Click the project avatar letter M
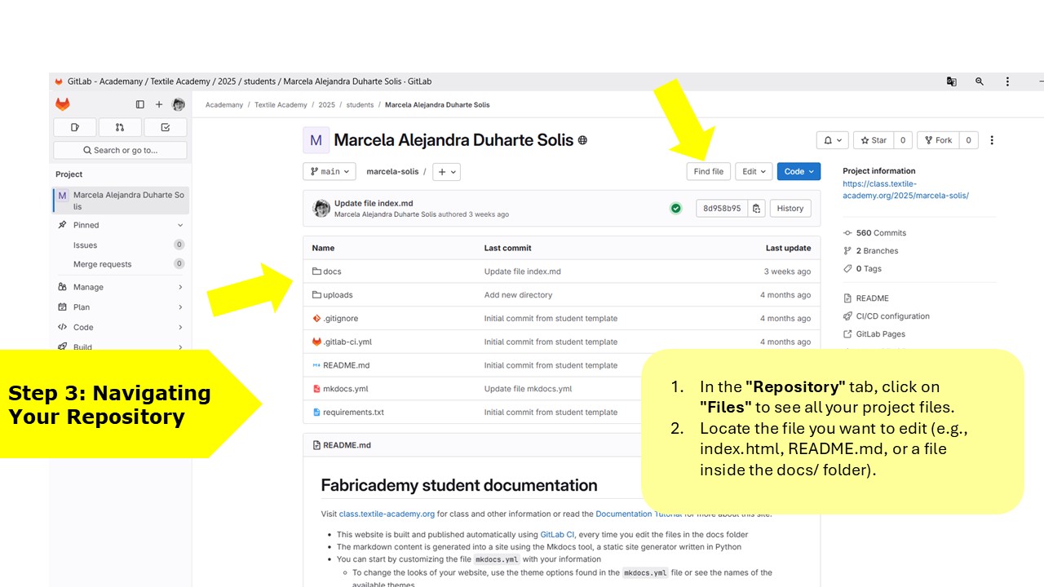The width and height of the screenshot is (1044, 587). tap(316, 140)
